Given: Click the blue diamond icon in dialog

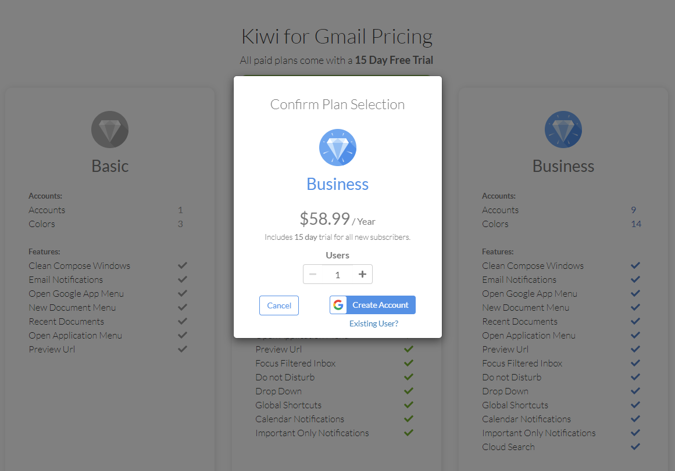Looking at the screenshot, I should pos(337,148).
